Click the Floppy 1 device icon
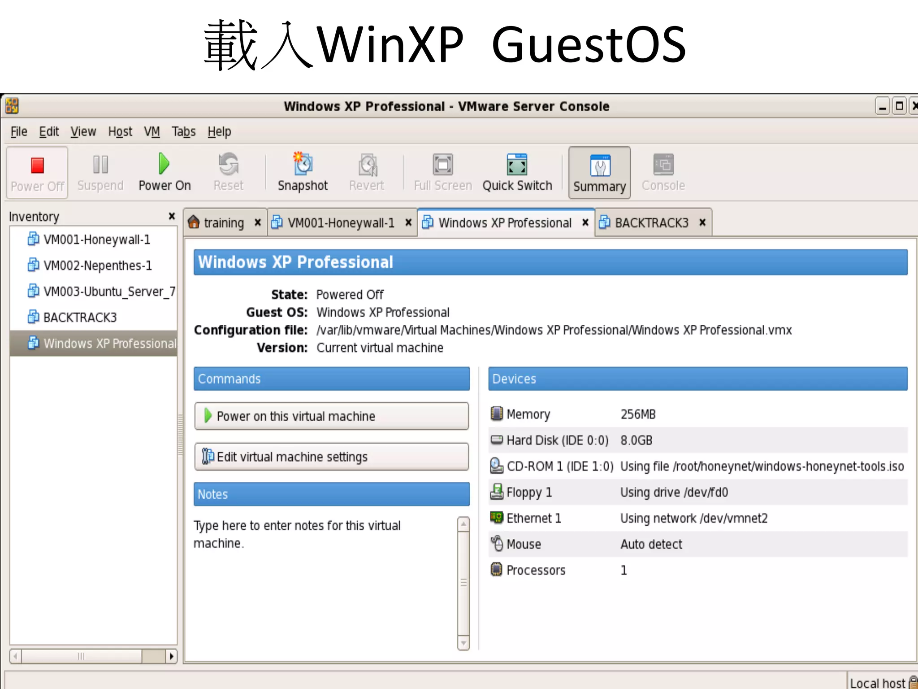 coord(496,492)
